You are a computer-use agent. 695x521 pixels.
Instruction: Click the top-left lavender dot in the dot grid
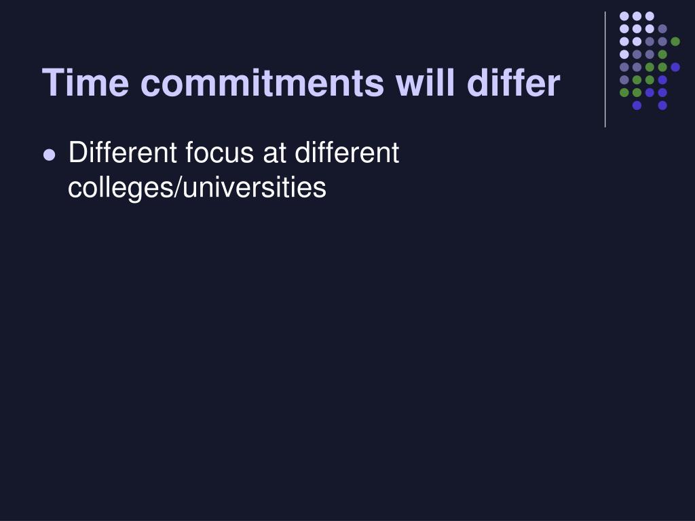coord(624,16)
